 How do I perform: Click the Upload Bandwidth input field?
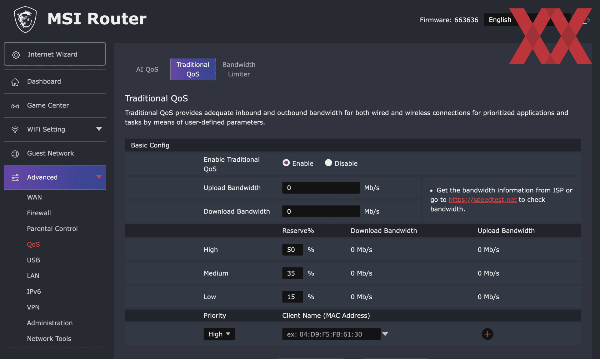(321, 188)
